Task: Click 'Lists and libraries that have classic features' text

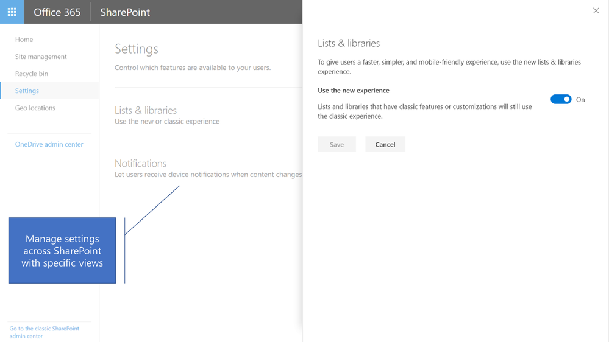Action: coord(425,111)
